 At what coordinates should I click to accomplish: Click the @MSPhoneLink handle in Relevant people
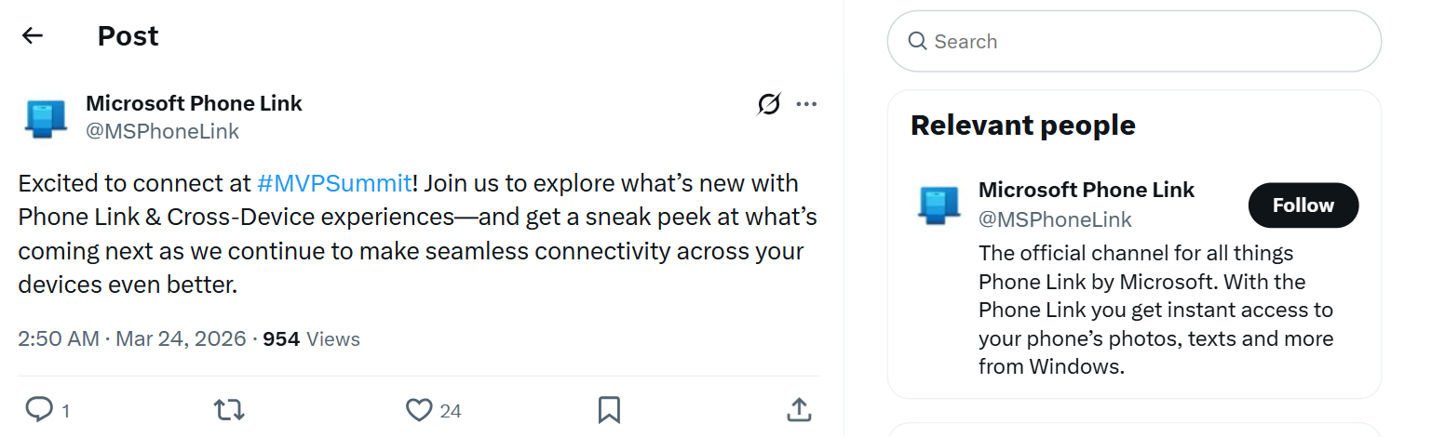[x=1055, y=219]
